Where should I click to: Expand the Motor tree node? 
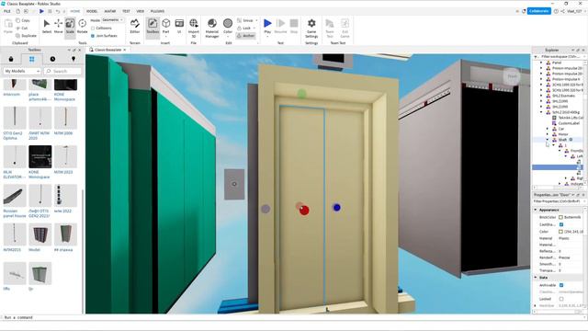(x=548, y=134)
